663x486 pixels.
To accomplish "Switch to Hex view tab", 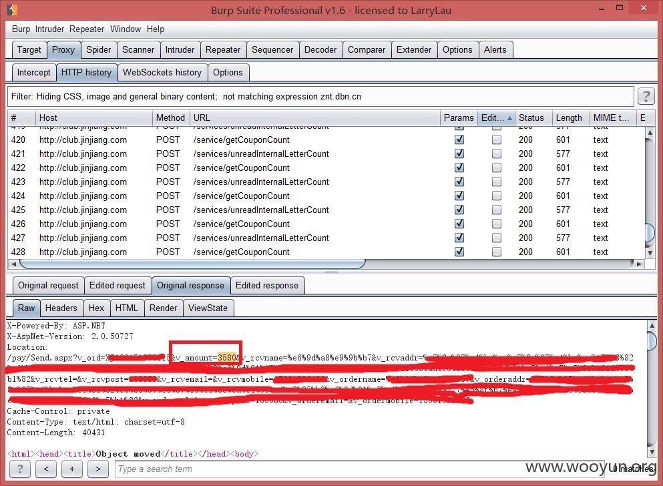I will [x=96, y=308].
